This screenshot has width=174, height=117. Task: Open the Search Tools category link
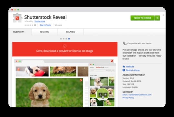[x=45, y=25]
